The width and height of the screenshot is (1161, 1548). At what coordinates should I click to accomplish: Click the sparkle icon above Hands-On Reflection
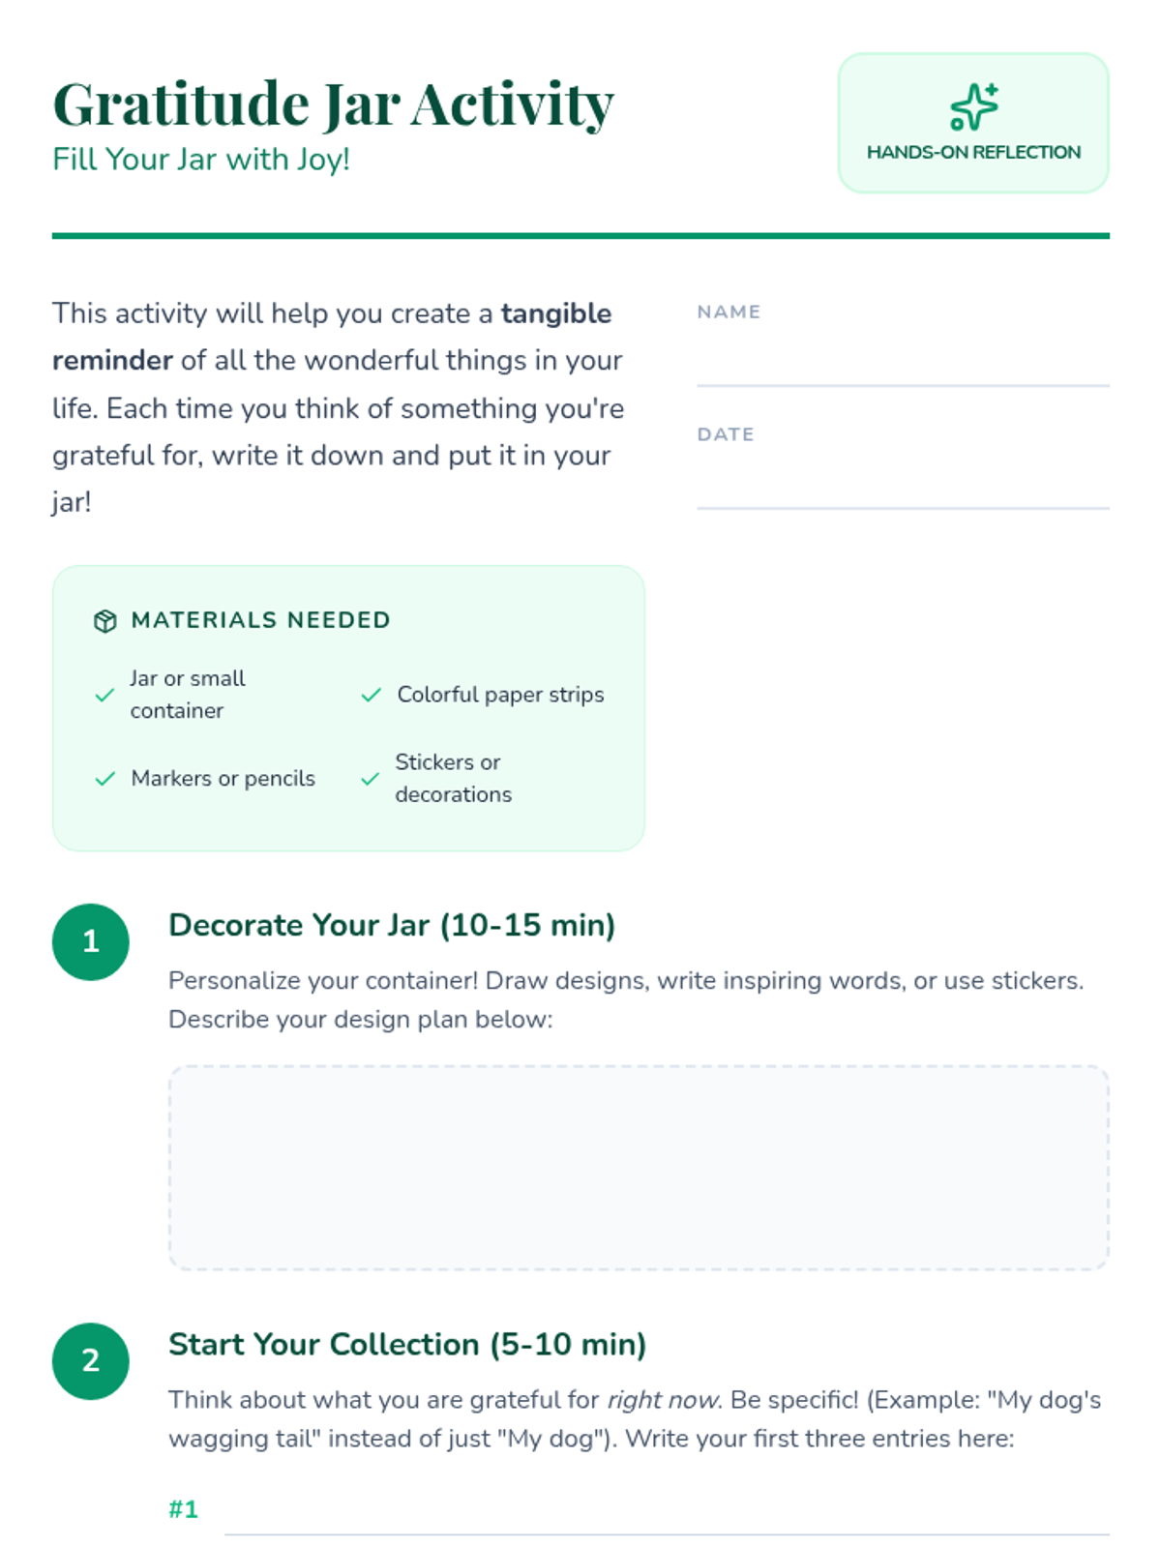[973, 106]
